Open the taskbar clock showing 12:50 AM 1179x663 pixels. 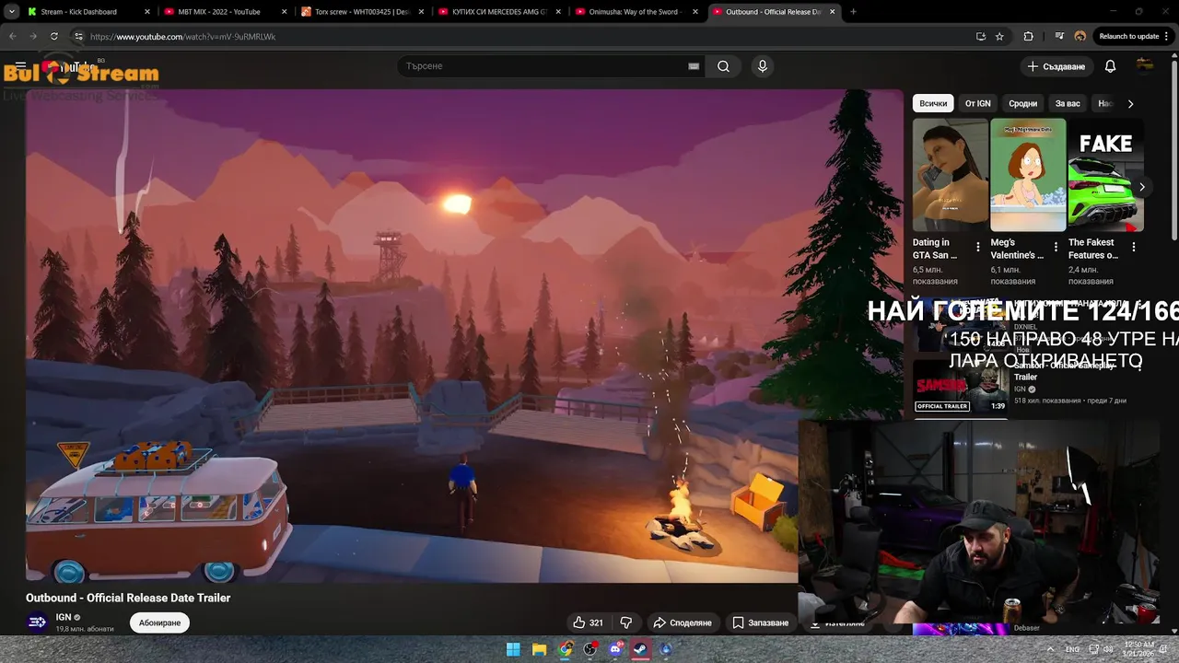point(1139,649)
